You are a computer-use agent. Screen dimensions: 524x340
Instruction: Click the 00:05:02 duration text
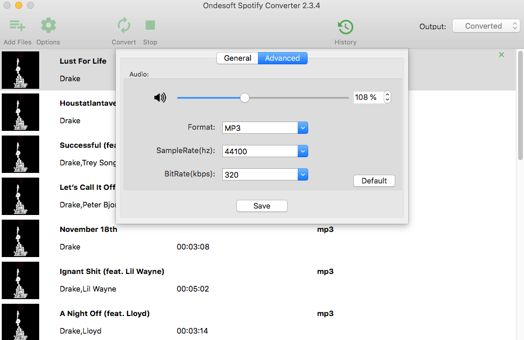point(193,289)
